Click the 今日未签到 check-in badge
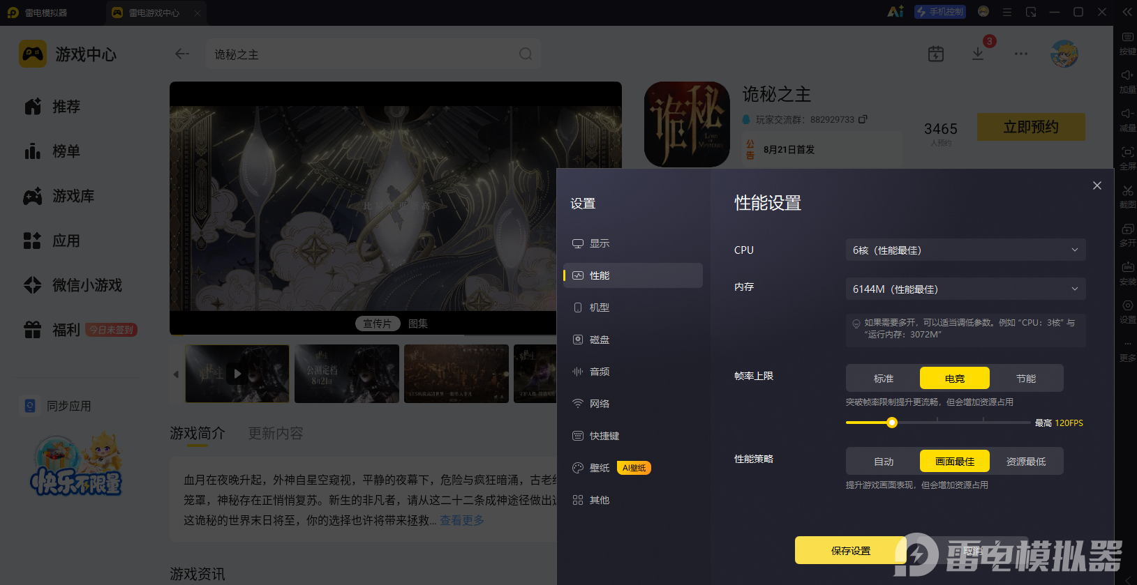 (112, 330)
